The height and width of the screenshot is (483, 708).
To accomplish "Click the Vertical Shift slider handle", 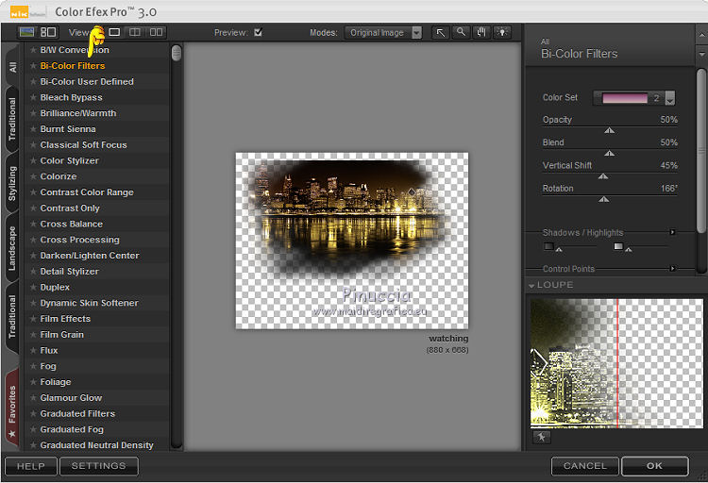I will pyautogui.click(x=603, y=176).
